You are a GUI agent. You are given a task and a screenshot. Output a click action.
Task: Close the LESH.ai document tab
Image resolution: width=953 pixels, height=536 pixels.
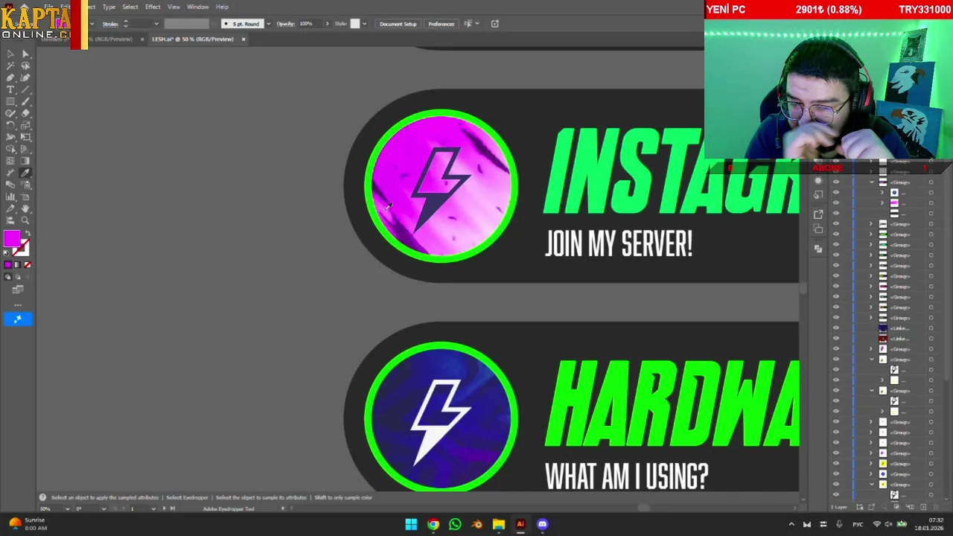point(243,39)
